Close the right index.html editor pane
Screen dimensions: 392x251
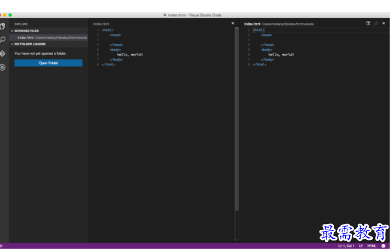[x=383, y=23]
